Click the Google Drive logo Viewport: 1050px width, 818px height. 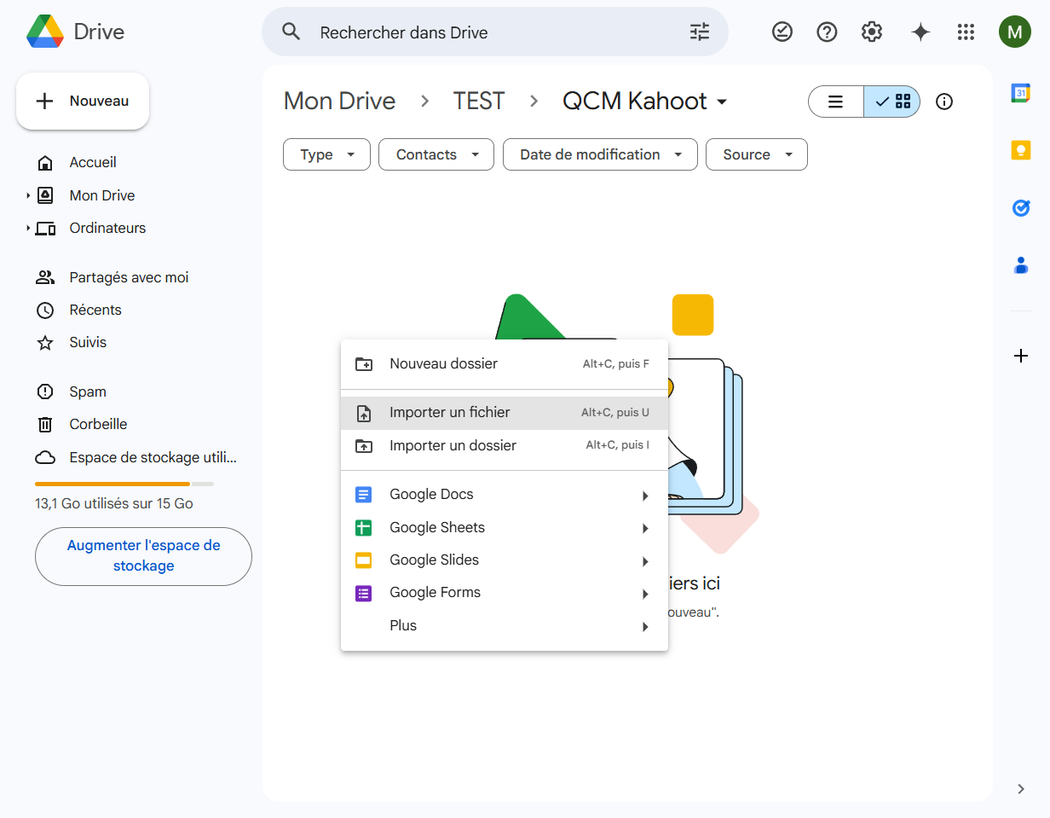click(x=45, y=32)
